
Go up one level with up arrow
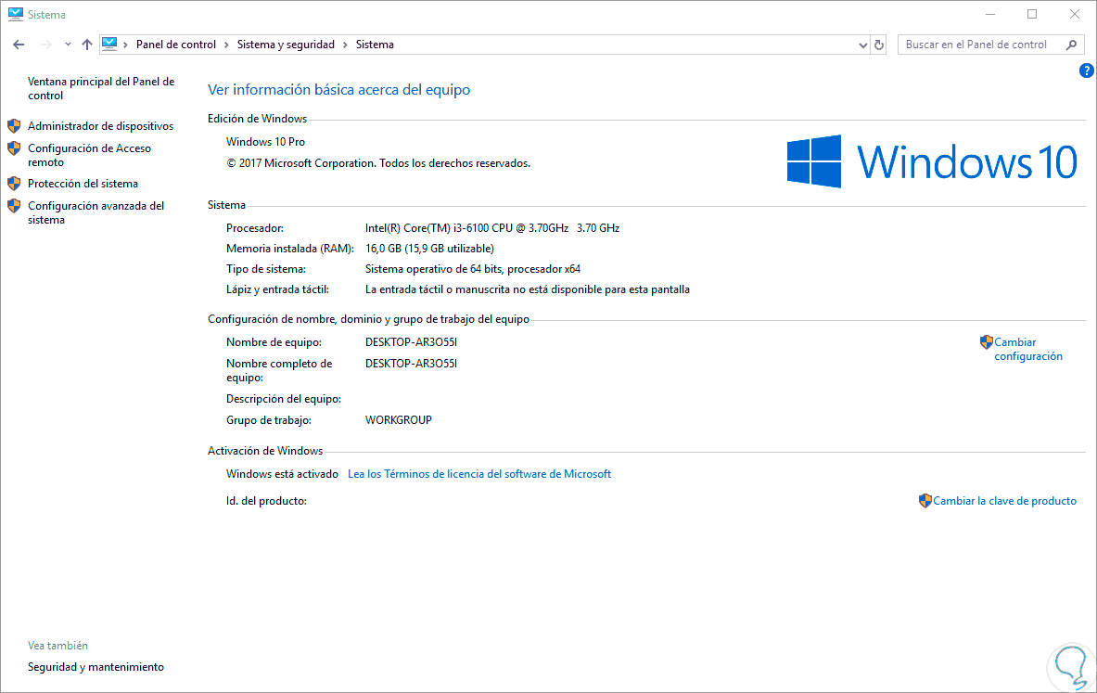pos(87,45)
